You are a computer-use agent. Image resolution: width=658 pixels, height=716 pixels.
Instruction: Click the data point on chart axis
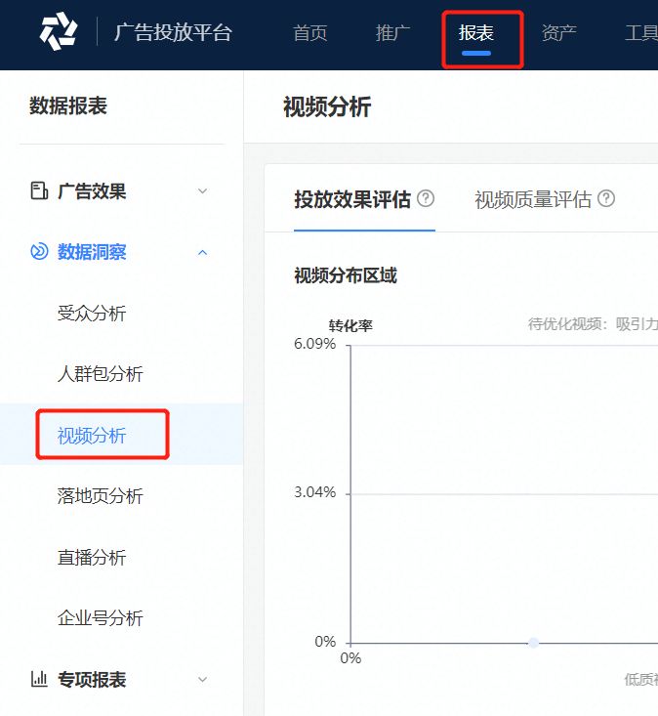click(x=533, y=643)
